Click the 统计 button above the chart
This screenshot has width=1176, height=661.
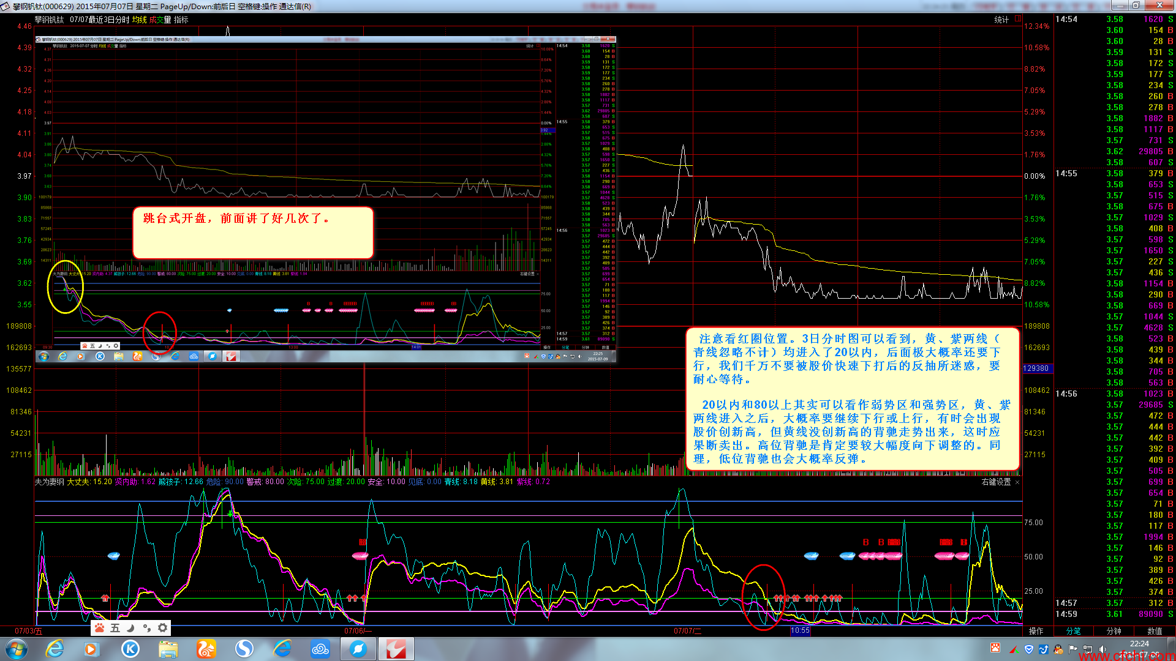(1001, 20)
